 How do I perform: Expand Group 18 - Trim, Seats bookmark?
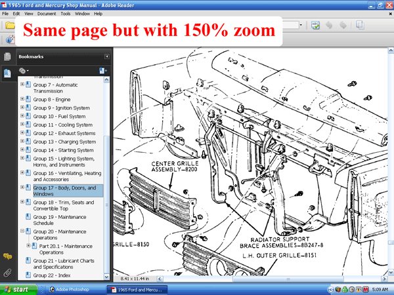22,202
